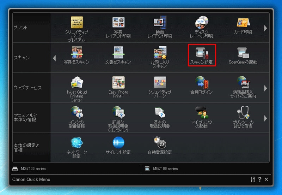Viewport: 282px width, 195px height.
Task: Launch Easy-PhotoPrint+
Action: point(118,87)
